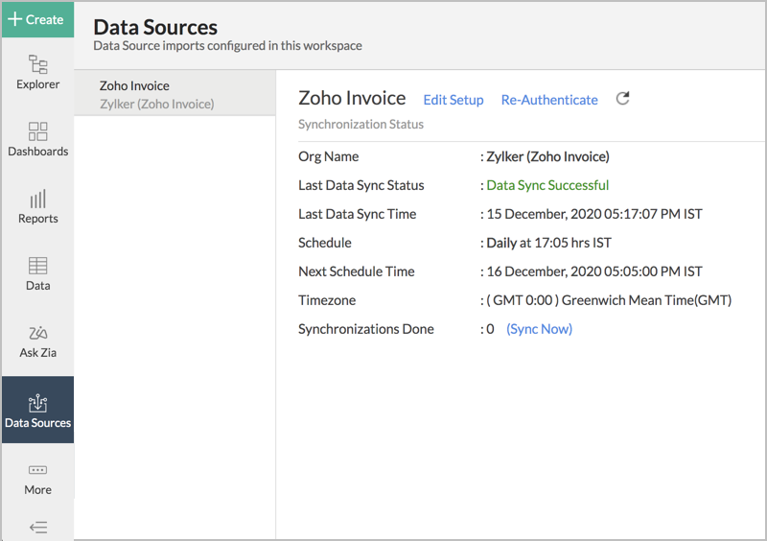This screenshot has width=767, height=541.
Task: Click the 'Data Sources' page heading
Action: (155, 27)
